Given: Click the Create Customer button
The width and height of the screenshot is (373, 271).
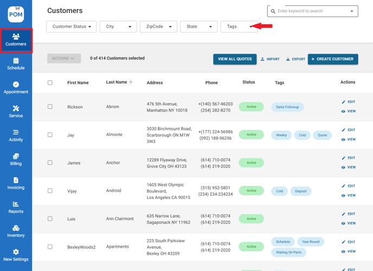Looking at the screenshot, I should tap(333, 59).
